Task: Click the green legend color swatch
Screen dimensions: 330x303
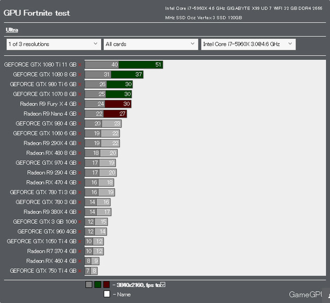Action: (x=97, y=285)
